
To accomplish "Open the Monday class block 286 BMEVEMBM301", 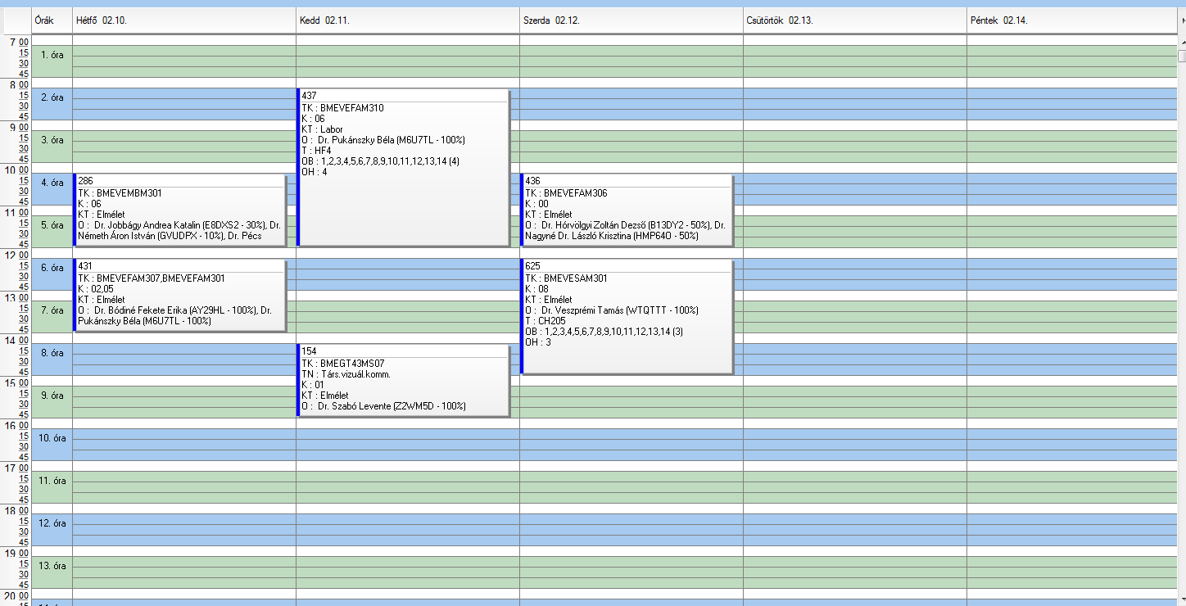I will pos(179,210).
